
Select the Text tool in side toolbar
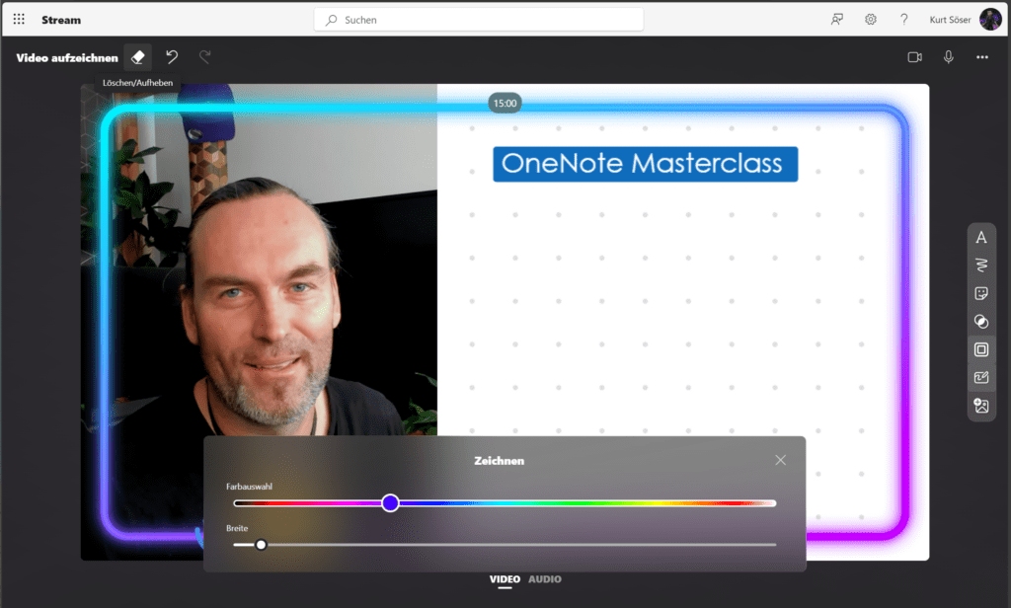pos(981,238)
